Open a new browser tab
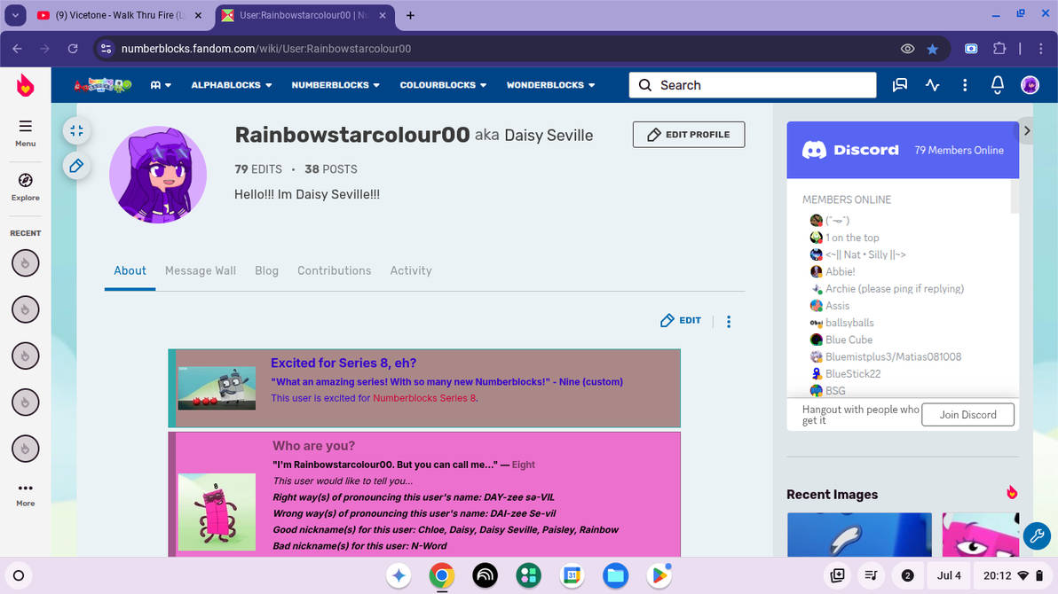 click(410, 15)
